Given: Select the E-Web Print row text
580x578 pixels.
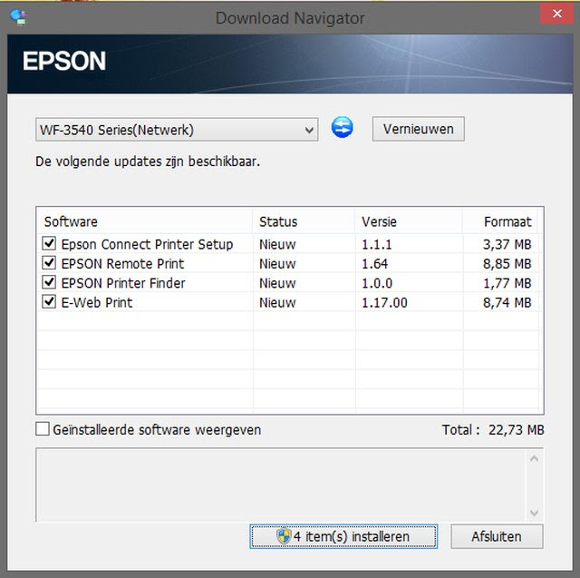Looking at the screenshot, I should point(97,302).
